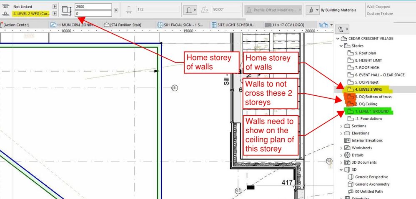Select the CEDAR CRESCENT VILLAGE project item
Viewport: 416px width, 199px height.
(x=371, y=38)
